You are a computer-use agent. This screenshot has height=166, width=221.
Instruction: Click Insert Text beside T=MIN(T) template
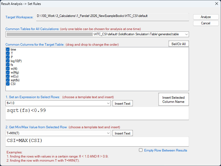pyautogui.click(x=123, y=133)
